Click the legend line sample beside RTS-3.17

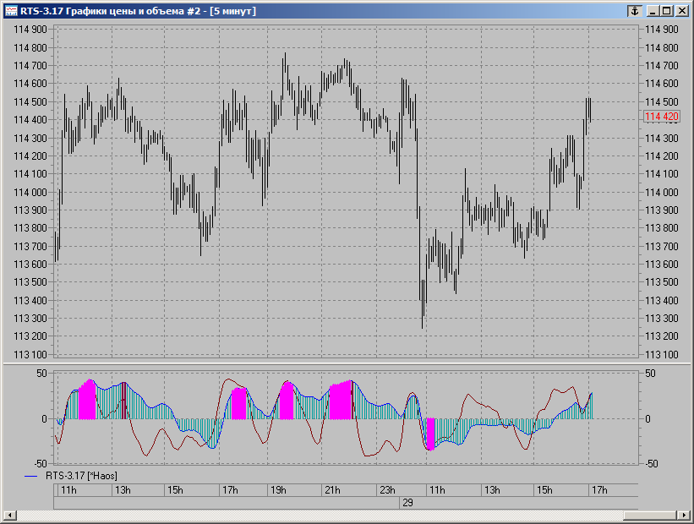pyautogui.click(x=33, y=477)
